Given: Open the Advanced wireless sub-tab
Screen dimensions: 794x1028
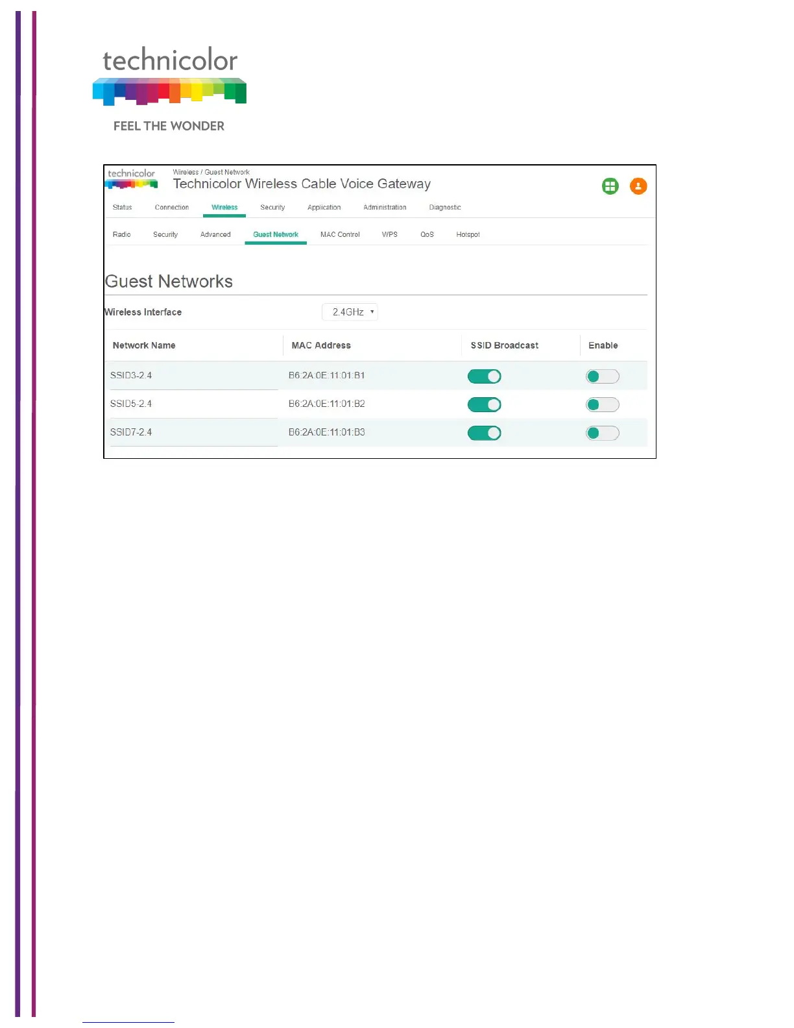Looking at the screenshot, I should coord(215,235).
